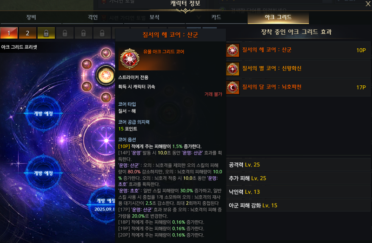Click the bottom gem slot below sun core
This screenshot has height=243, width=372.
[x=106, y=97]
